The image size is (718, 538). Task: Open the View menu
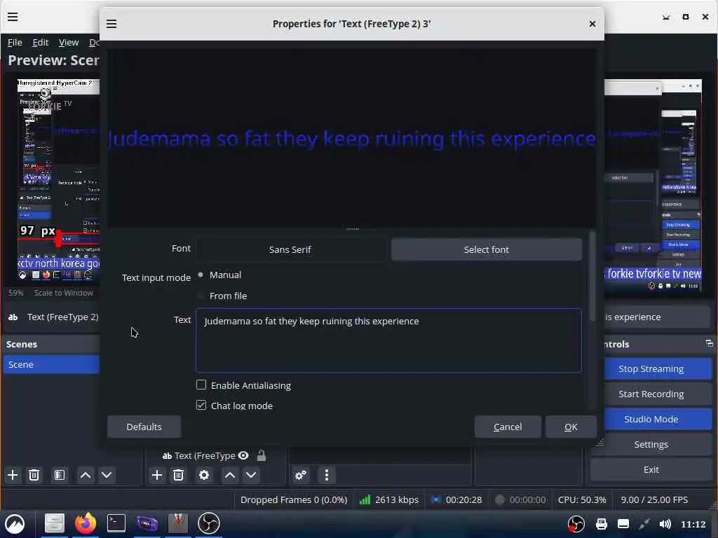pos(69,43)
